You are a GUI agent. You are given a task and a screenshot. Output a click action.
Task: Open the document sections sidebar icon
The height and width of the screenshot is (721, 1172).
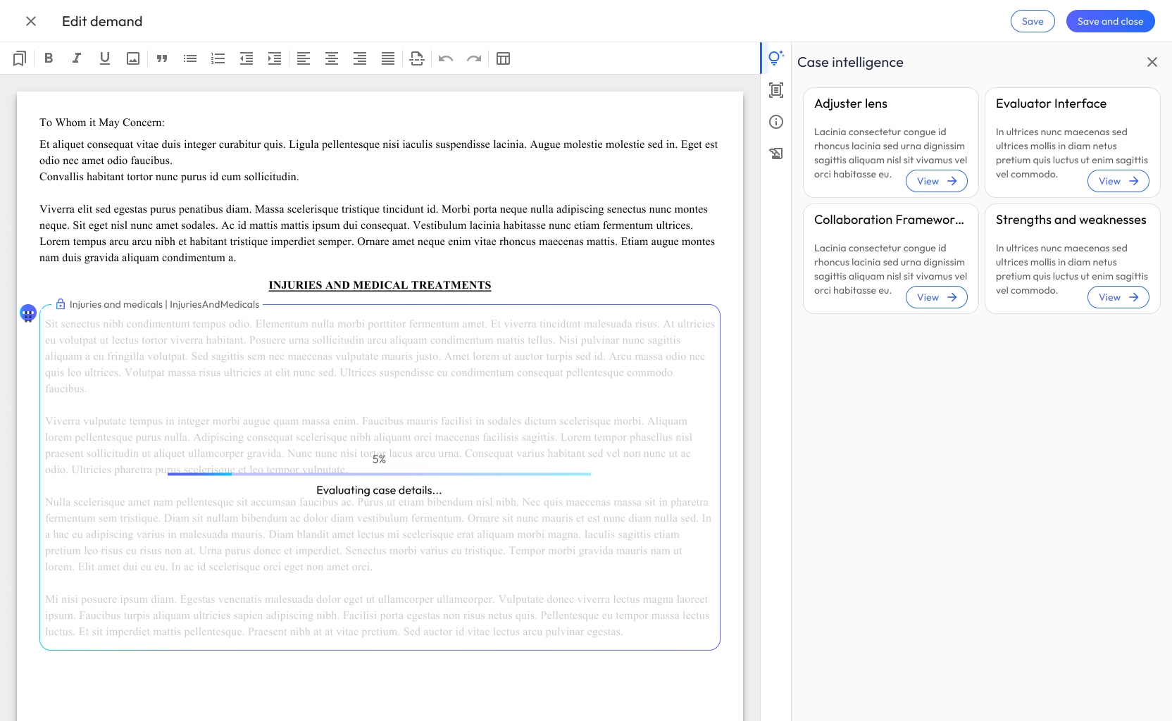click(776, 90)
